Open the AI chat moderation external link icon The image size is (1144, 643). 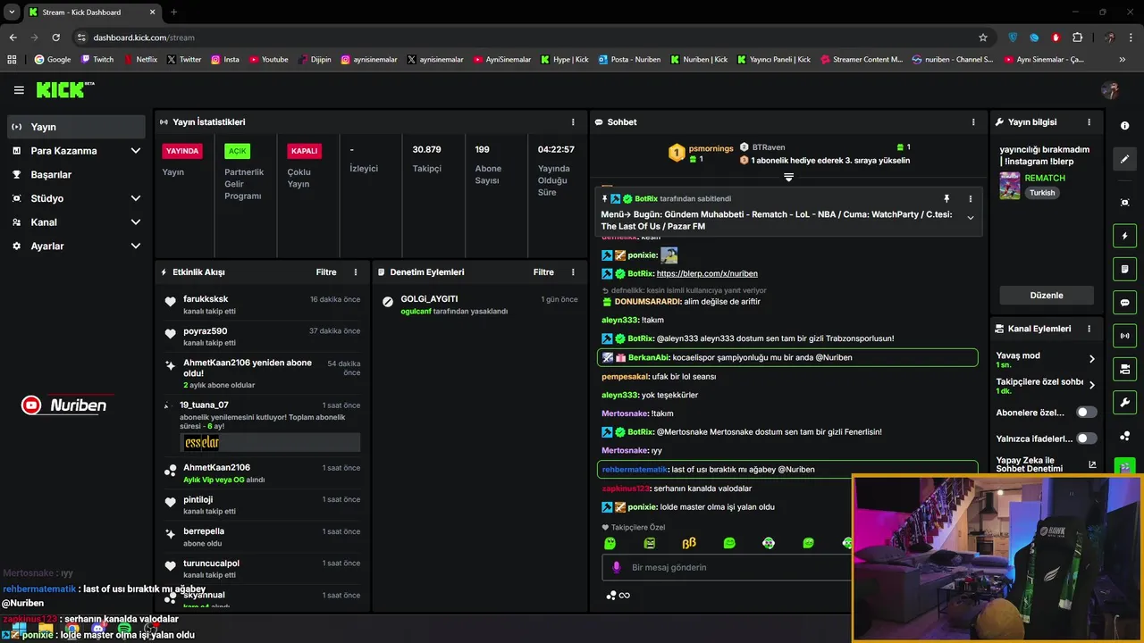[1091, 465]
